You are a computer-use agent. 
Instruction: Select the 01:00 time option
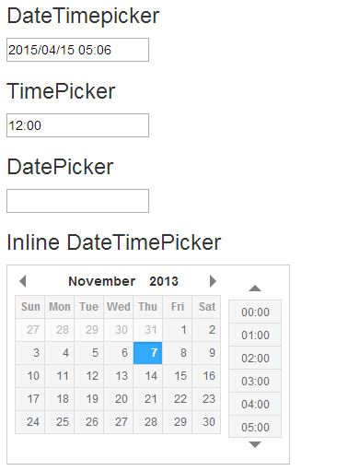tap(255, 335)
